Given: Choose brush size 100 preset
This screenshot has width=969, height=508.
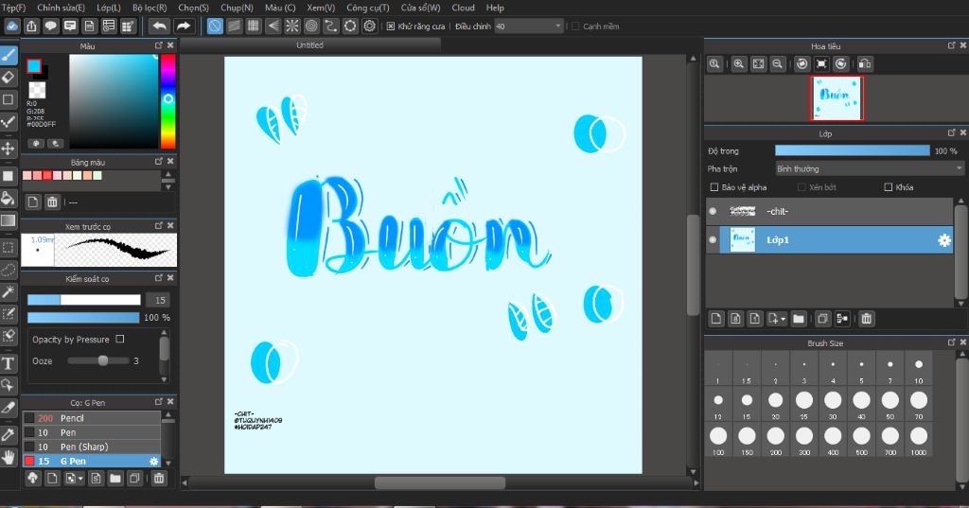Looking at the screenshot, I should tap(718, 440).
